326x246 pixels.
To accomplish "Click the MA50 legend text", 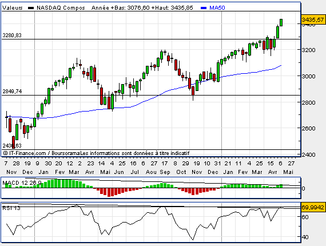I will pyautogui.click(x=217, y=8).
